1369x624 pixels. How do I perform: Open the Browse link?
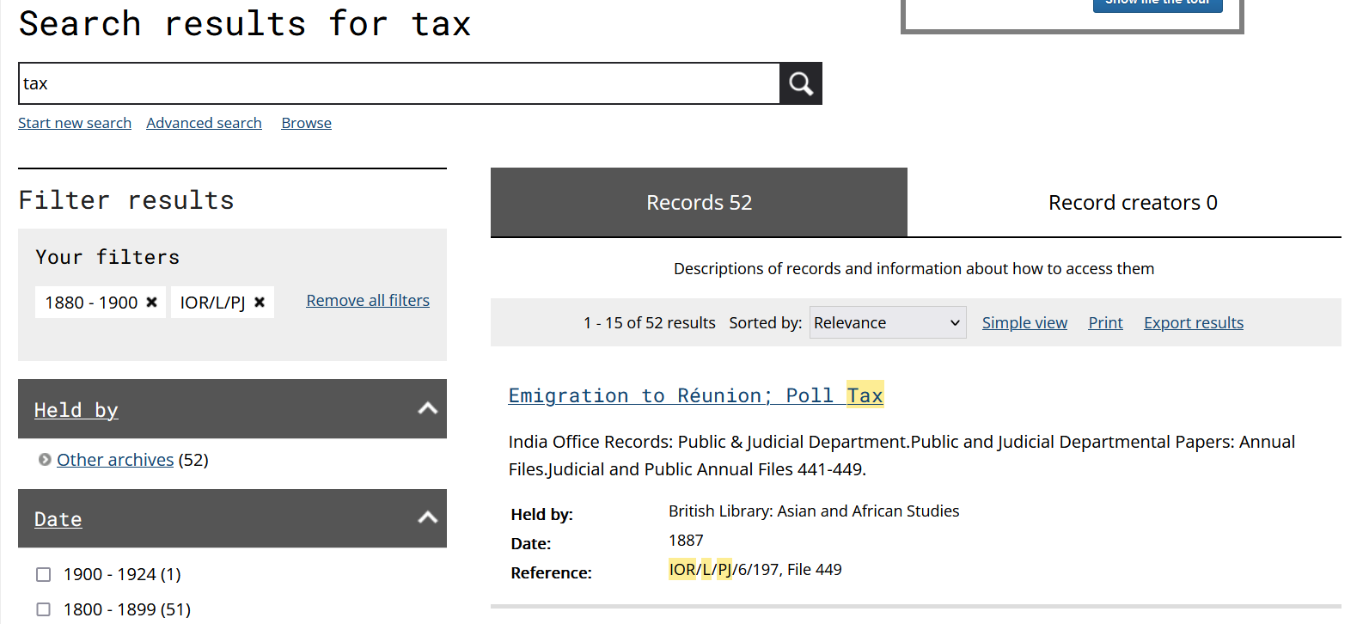coord(306,123)
